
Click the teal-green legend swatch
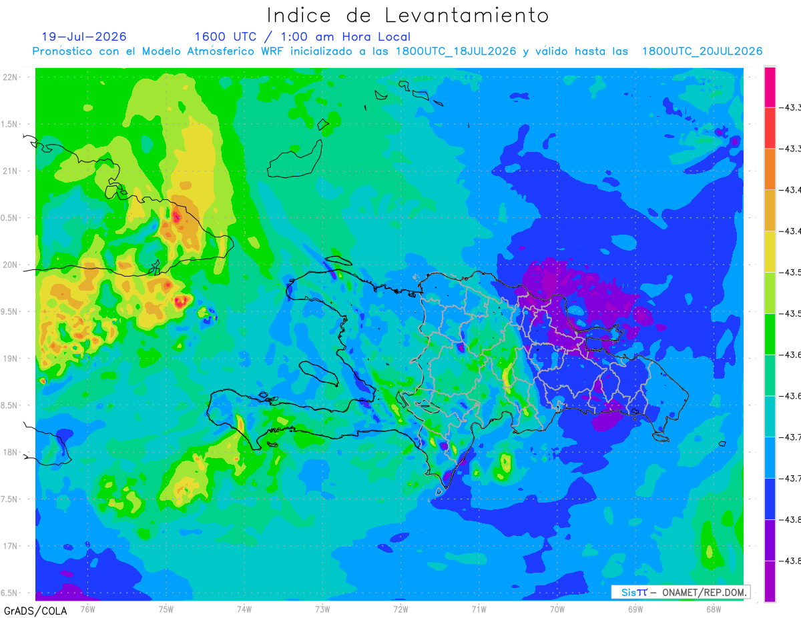coord(770,375)
